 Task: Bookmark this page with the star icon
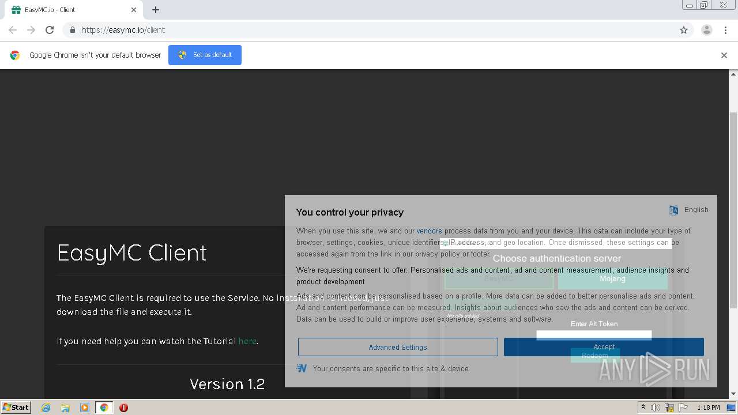(x=684, y=30)
